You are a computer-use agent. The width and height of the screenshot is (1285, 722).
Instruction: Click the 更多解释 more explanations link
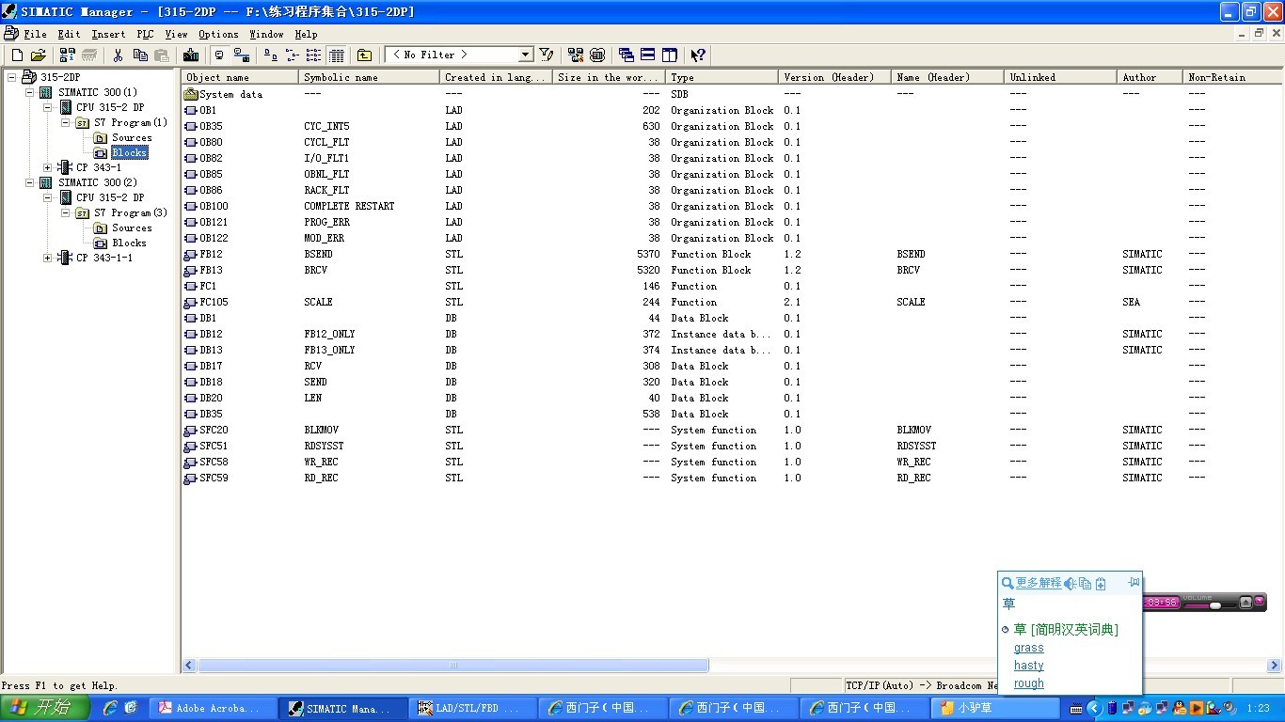[x=1038, y=583]
